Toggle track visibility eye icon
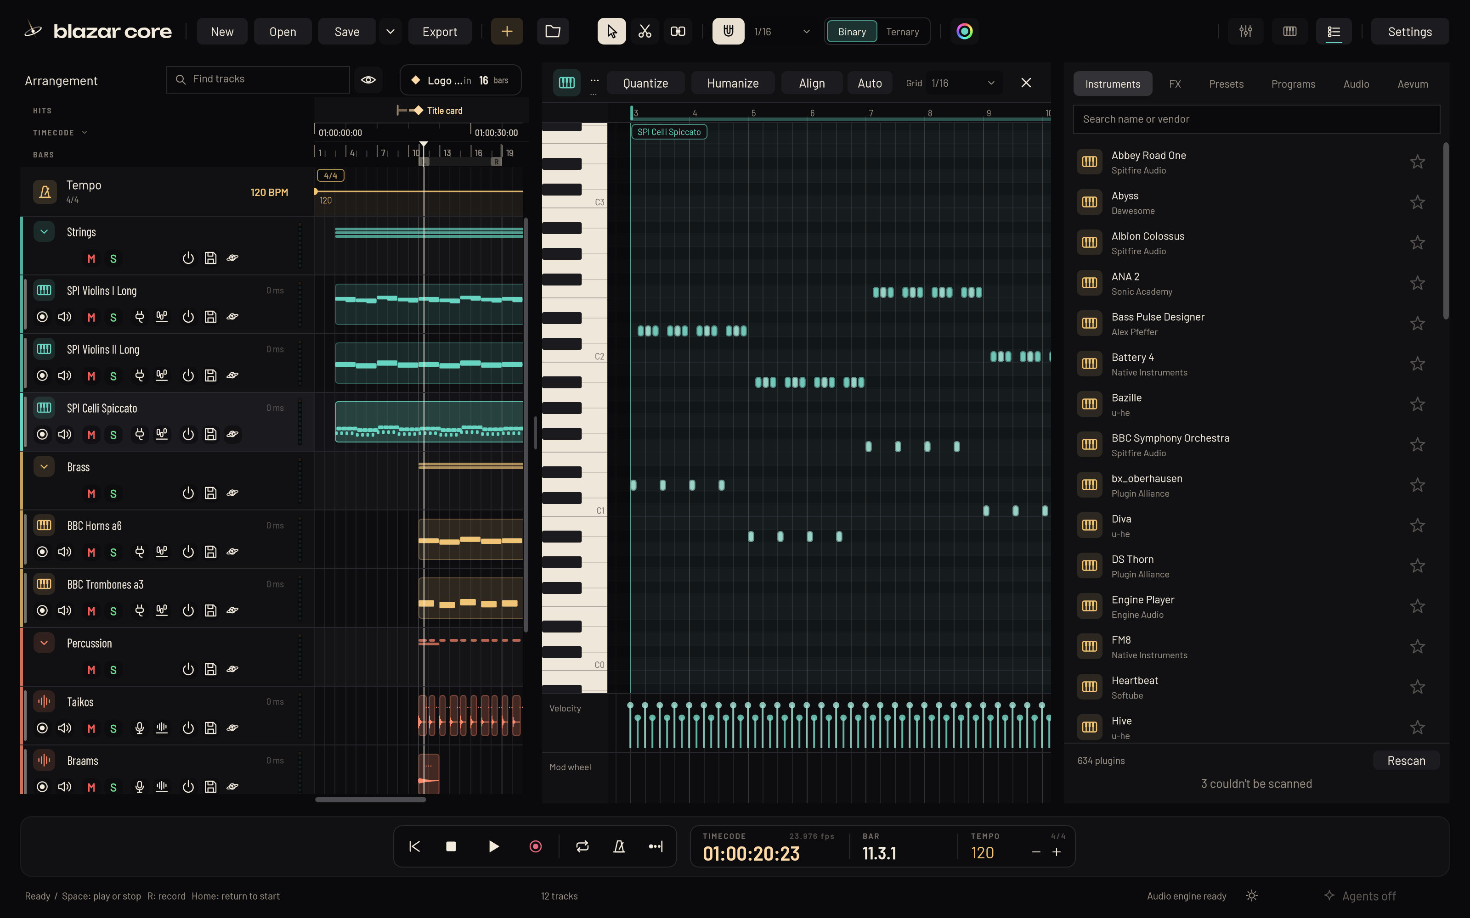1470x918 pixels. tap(368, 79)
